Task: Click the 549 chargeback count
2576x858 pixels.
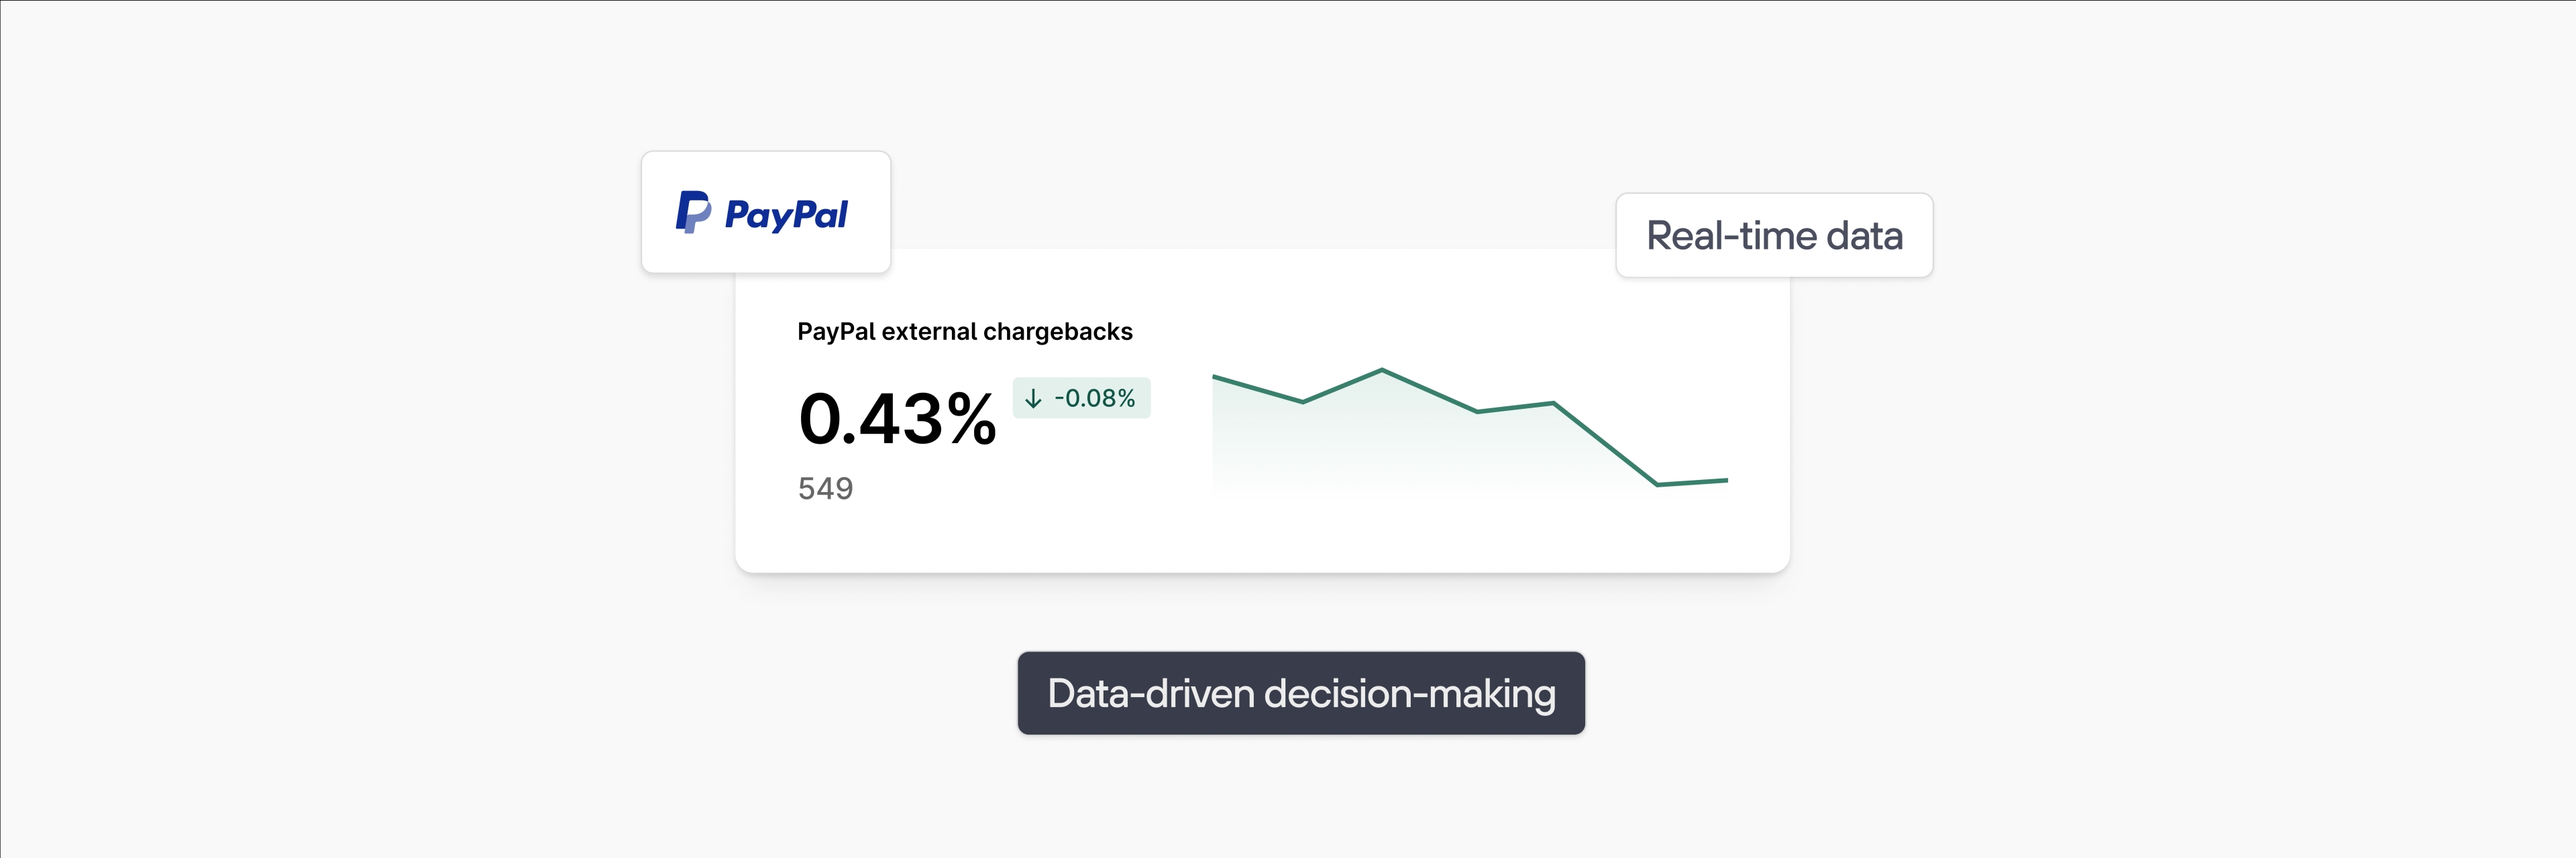Action: [x=825, y=489]
